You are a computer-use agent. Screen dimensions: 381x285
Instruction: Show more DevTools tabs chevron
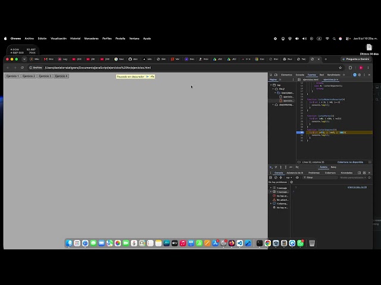344,75
